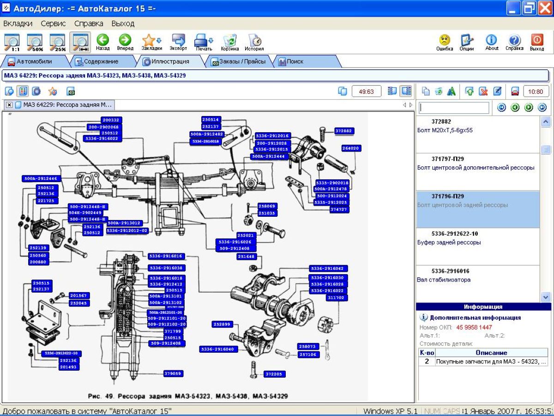Click the camera icon in the illustration toolbar

pos(71,91)
